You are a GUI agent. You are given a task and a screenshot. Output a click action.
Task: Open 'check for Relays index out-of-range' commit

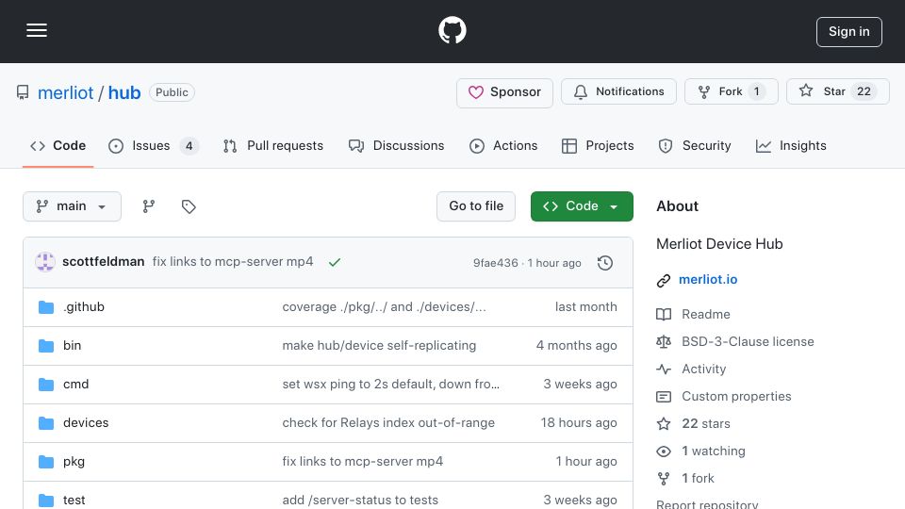tap(388, 423)
